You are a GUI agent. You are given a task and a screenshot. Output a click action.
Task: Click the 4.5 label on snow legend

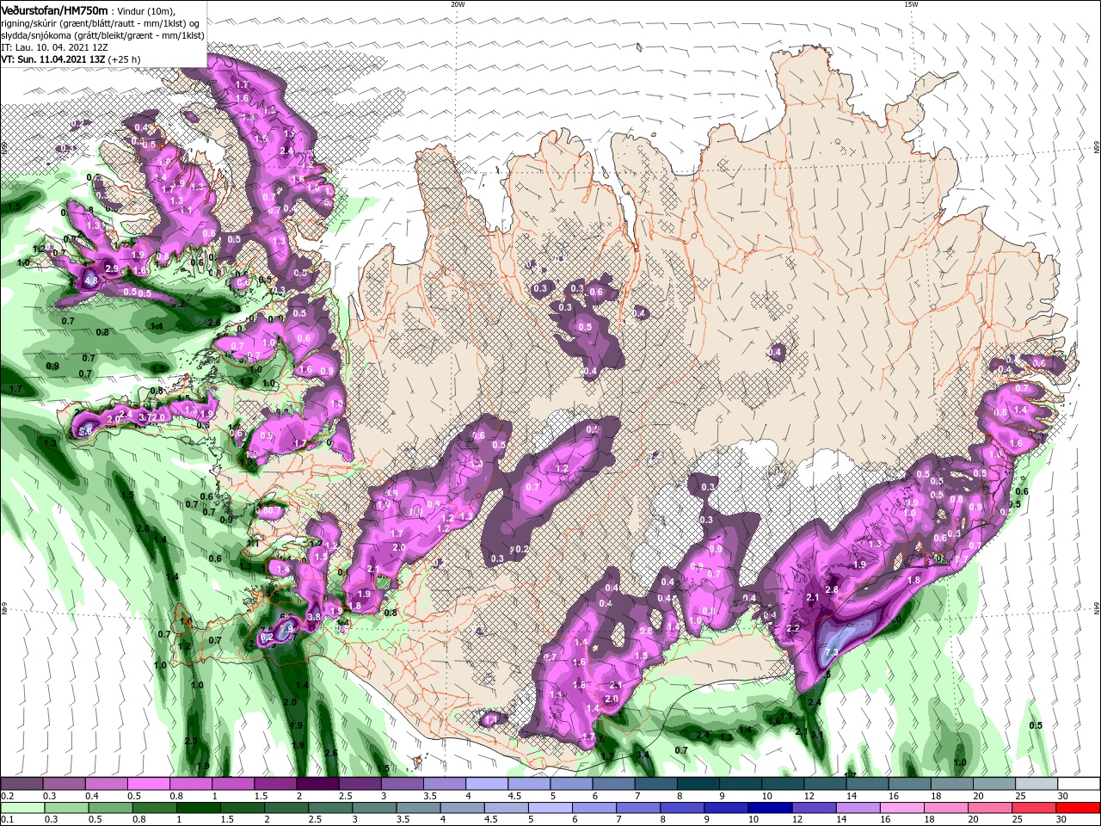514,796
